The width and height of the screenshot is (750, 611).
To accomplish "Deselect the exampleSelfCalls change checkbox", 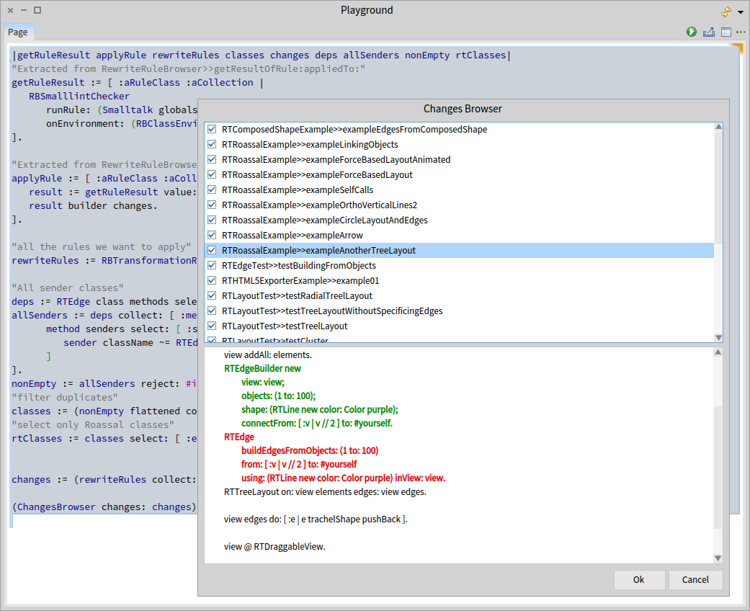I will (212, 190).
